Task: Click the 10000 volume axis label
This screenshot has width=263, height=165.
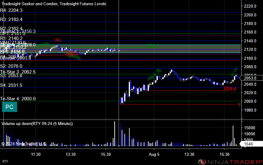Action: click(x=249, y=134)
